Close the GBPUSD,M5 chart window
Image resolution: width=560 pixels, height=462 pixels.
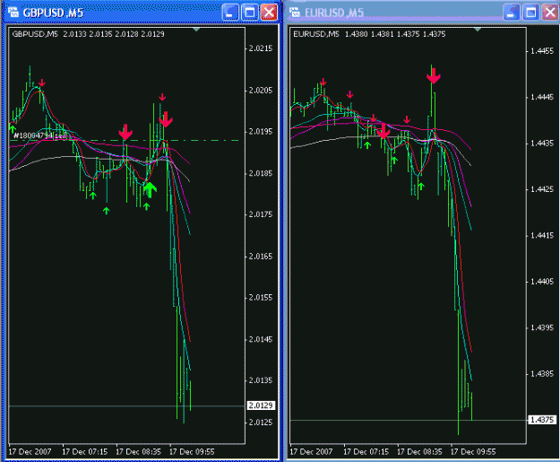coord(269,13)
